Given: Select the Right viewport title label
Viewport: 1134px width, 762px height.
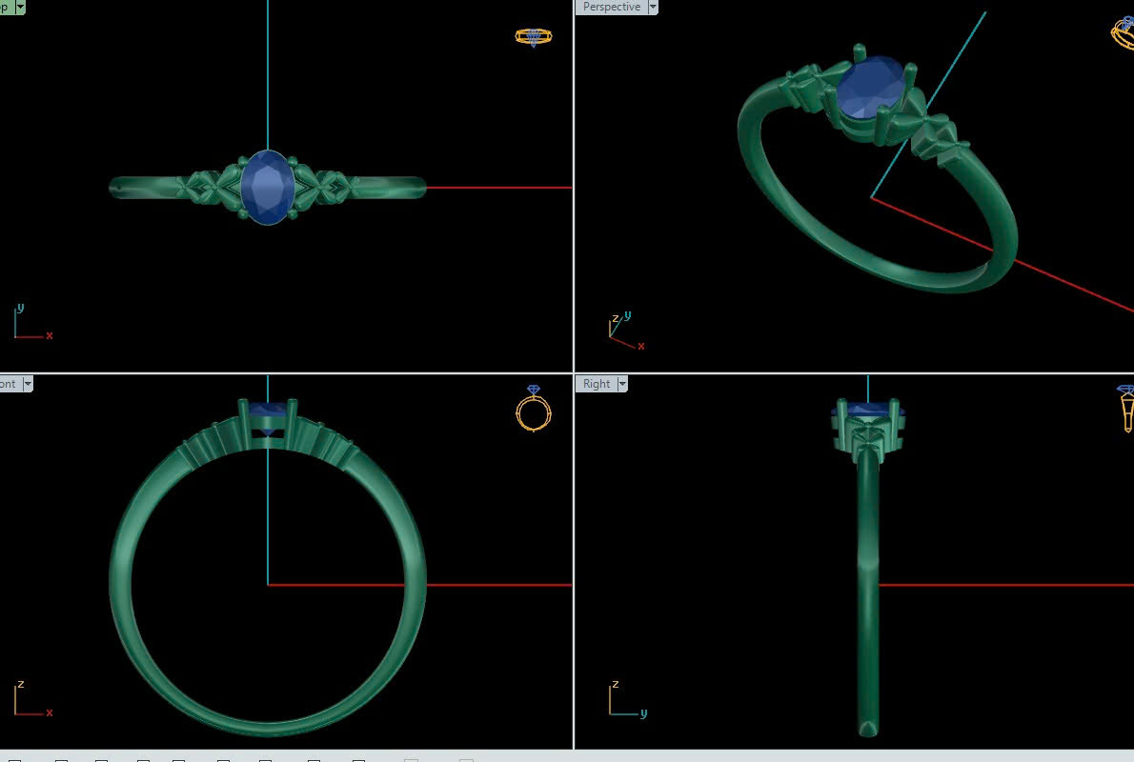Looking at the screenshot, I should pos(597,384).
